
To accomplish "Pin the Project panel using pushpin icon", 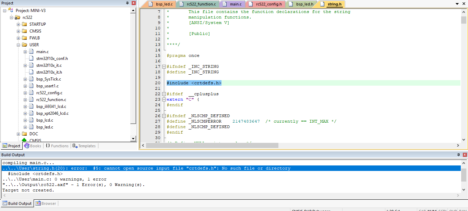I will (x=127, y=3).
